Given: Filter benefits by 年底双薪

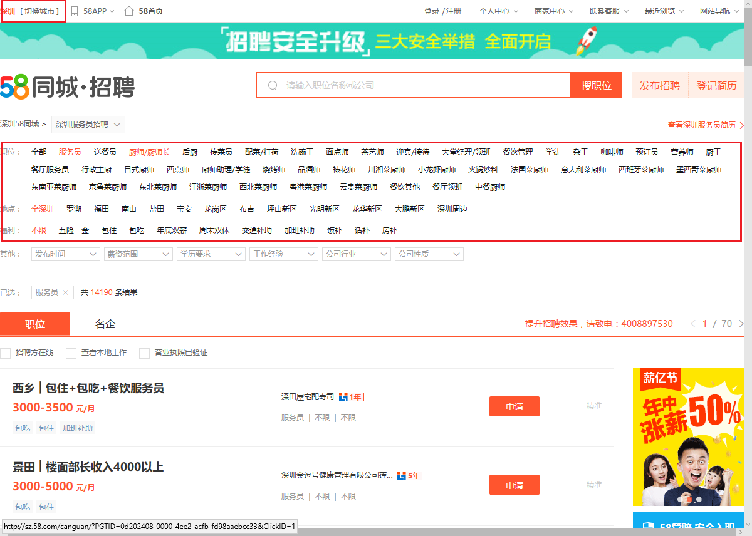Looking at the screenshot, I should point(172,230).
